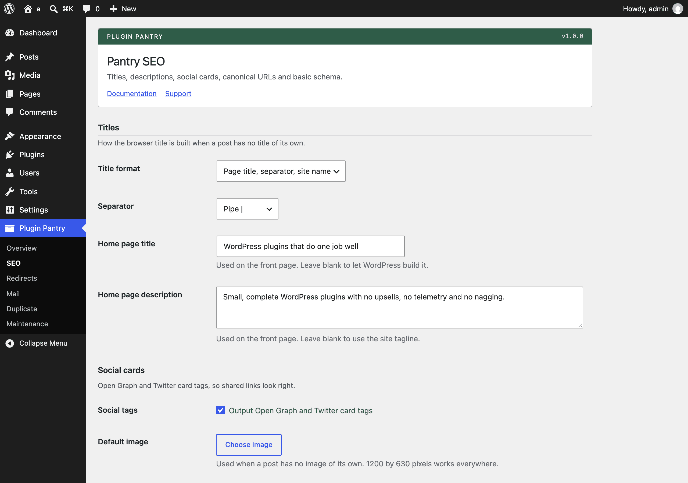Open the Separator Pipe dropdown

tap(247, 209)
